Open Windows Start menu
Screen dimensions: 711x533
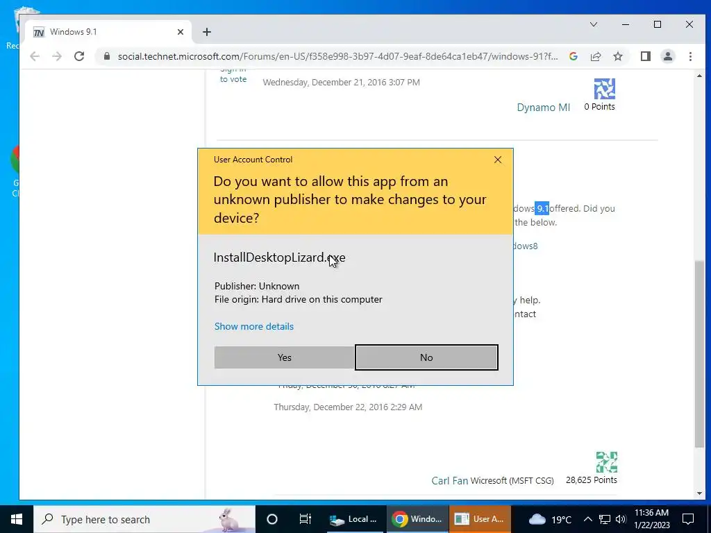click(17, 519)
